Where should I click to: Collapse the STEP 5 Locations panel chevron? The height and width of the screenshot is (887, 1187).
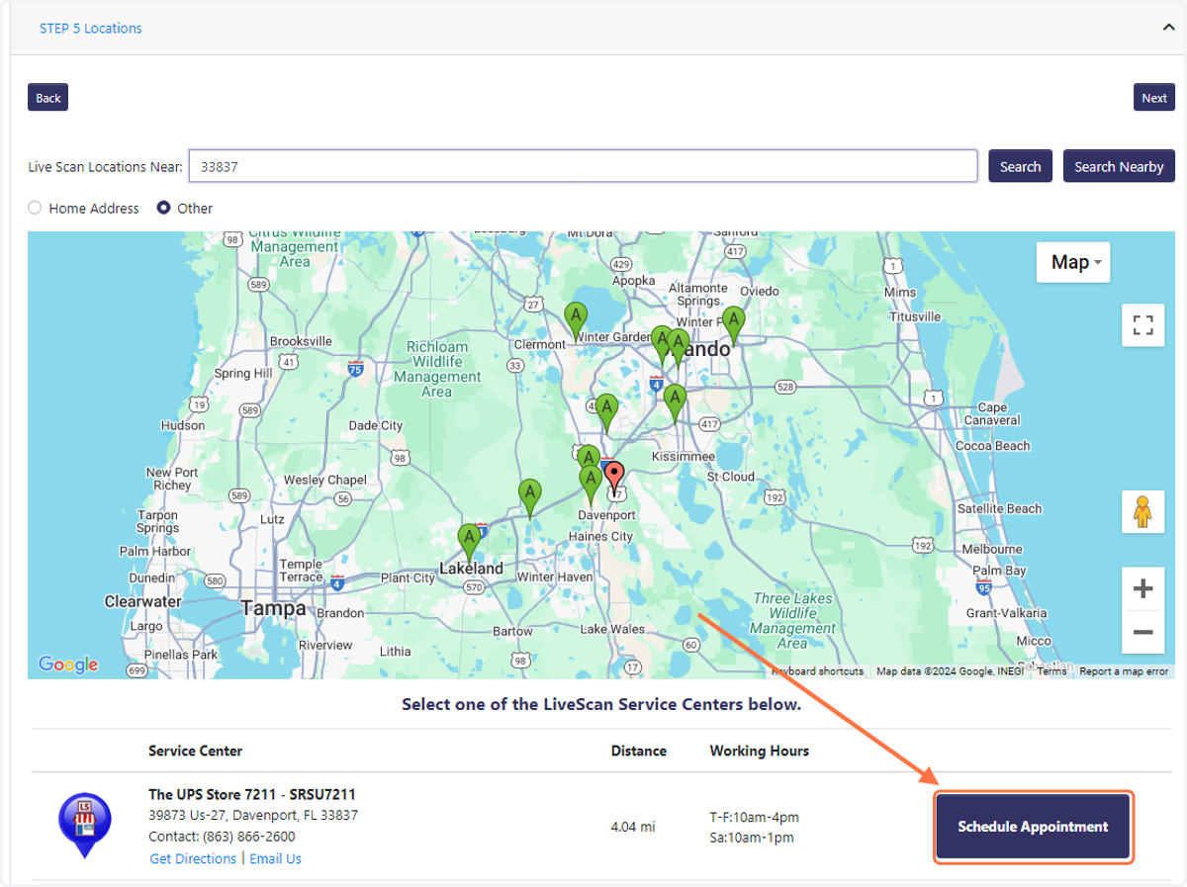pos(1168,28)
